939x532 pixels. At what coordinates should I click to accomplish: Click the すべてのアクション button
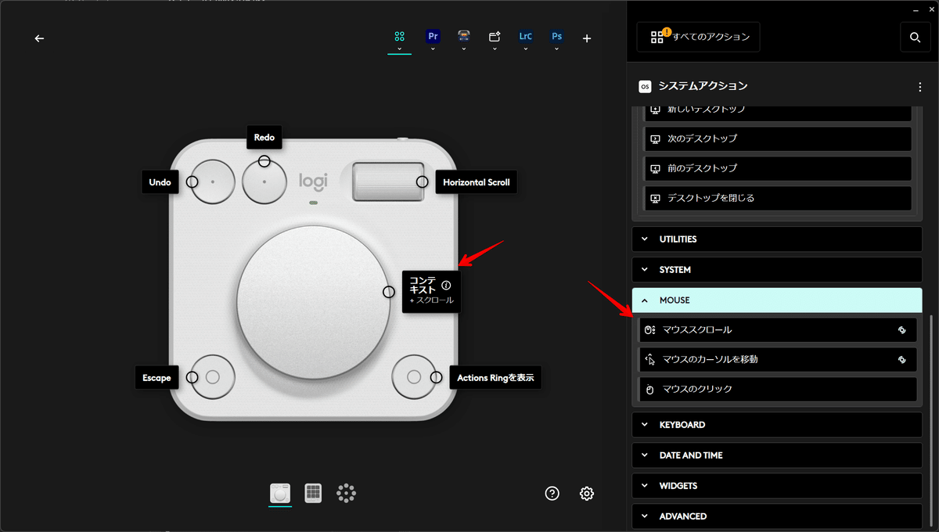click(698, 37)
